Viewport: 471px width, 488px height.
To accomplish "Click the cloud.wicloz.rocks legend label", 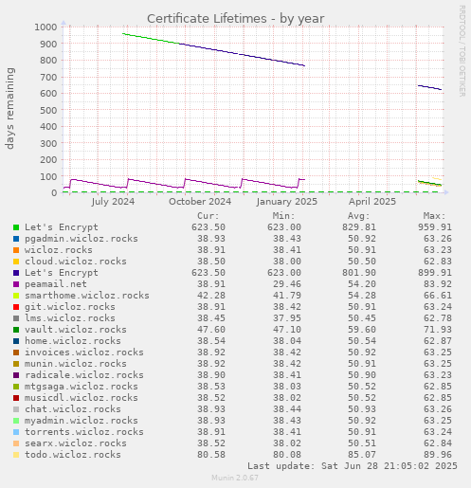I will pyautogui.click(x=76, y=262).
